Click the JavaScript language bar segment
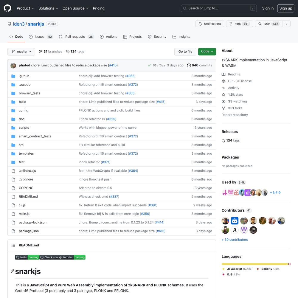Screen dimensions: 298x298 [x=255, y=264]
